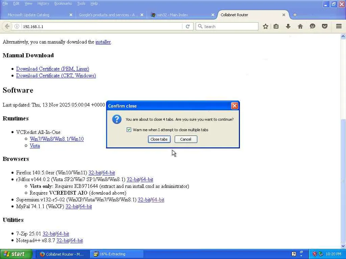Close the Confirm close dialog via X

[x=234, y=106]
